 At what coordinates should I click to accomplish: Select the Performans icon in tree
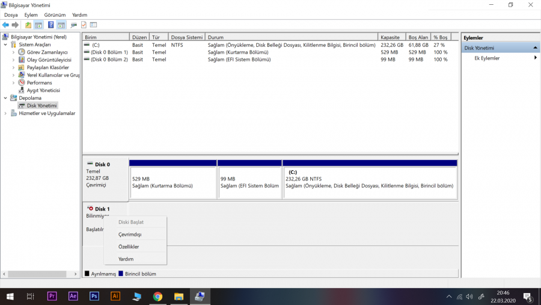[x=22, y=82]
